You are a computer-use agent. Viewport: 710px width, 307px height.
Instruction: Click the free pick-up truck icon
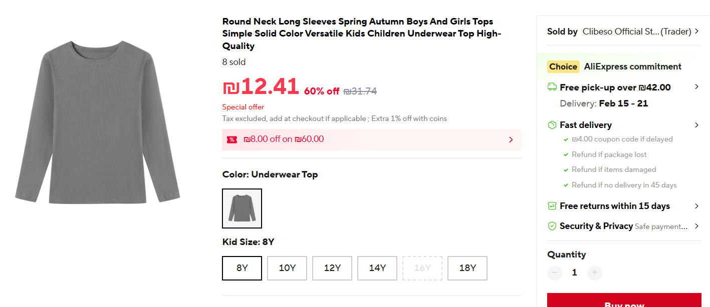tap(552, 87)
